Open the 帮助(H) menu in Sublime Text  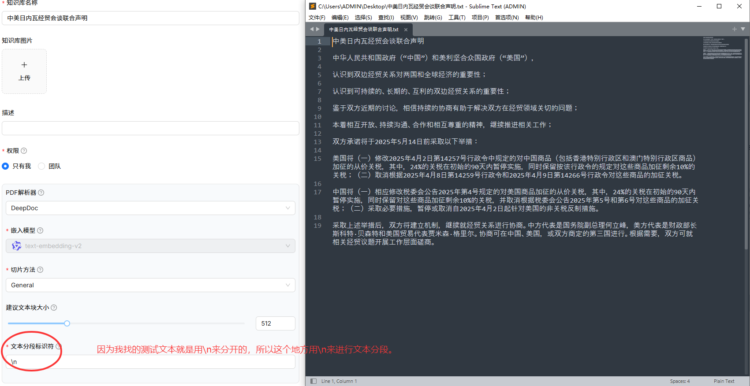coord(534,18)
